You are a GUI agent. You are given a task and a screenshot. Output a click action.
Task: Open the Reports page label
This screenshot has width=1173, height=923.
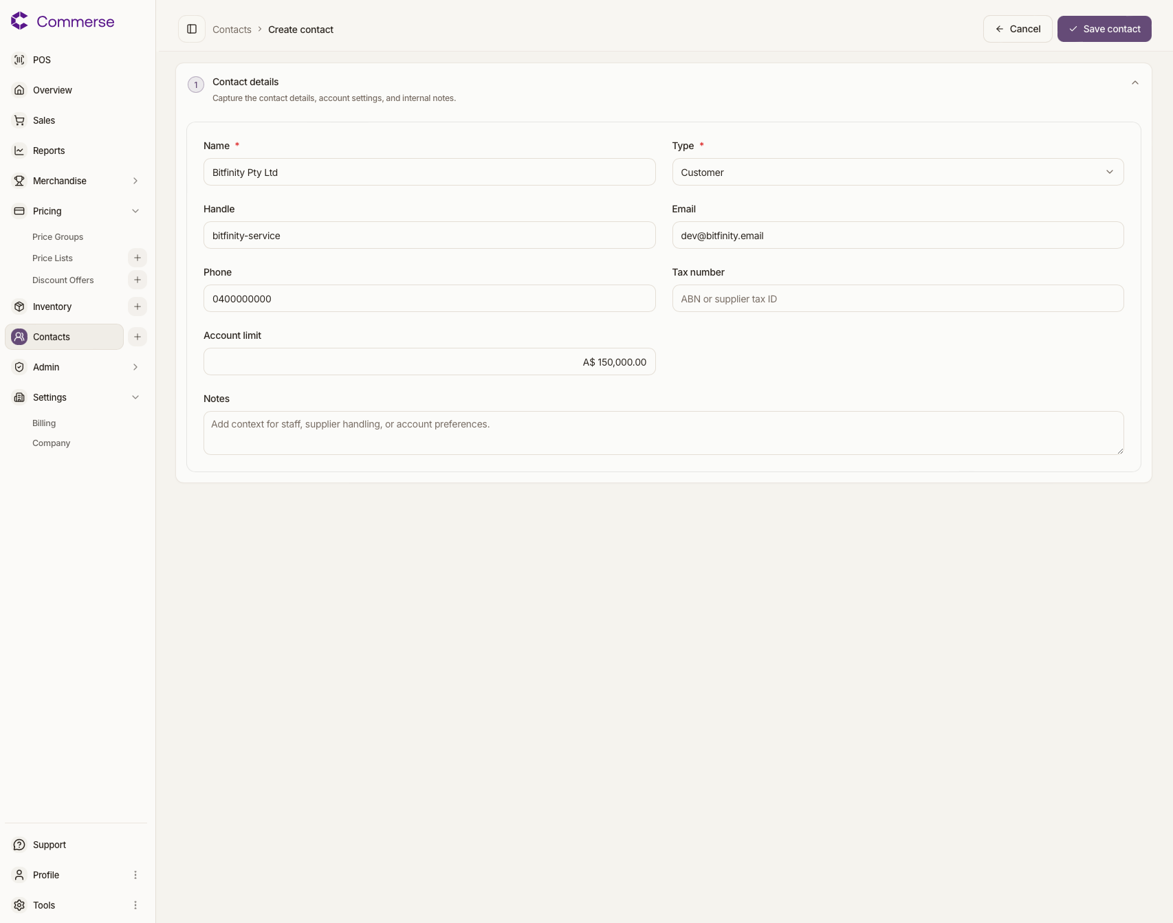point(49,151)
